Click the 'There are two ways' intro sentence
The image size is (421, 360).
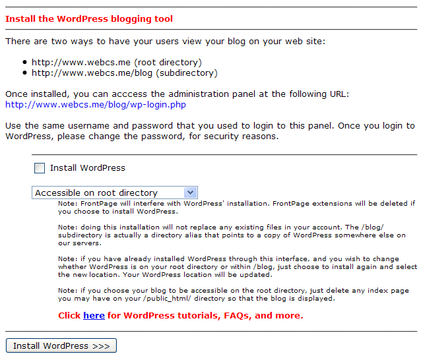pyautogui.click(x=166, y=42)
